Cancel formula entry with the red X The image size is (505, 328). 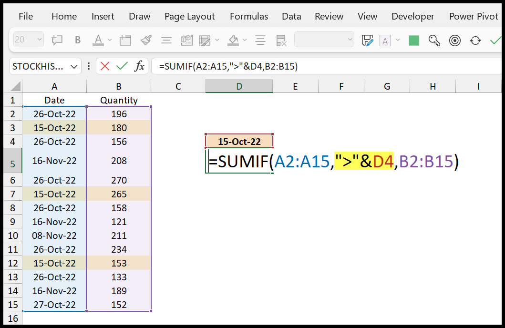pyautogui.click(x=104, y=66)
